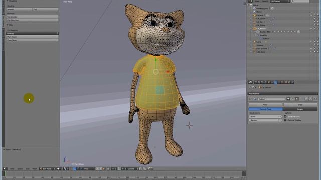
Task: Open the transform orientation View dropdown
Action: click(89, 169)
